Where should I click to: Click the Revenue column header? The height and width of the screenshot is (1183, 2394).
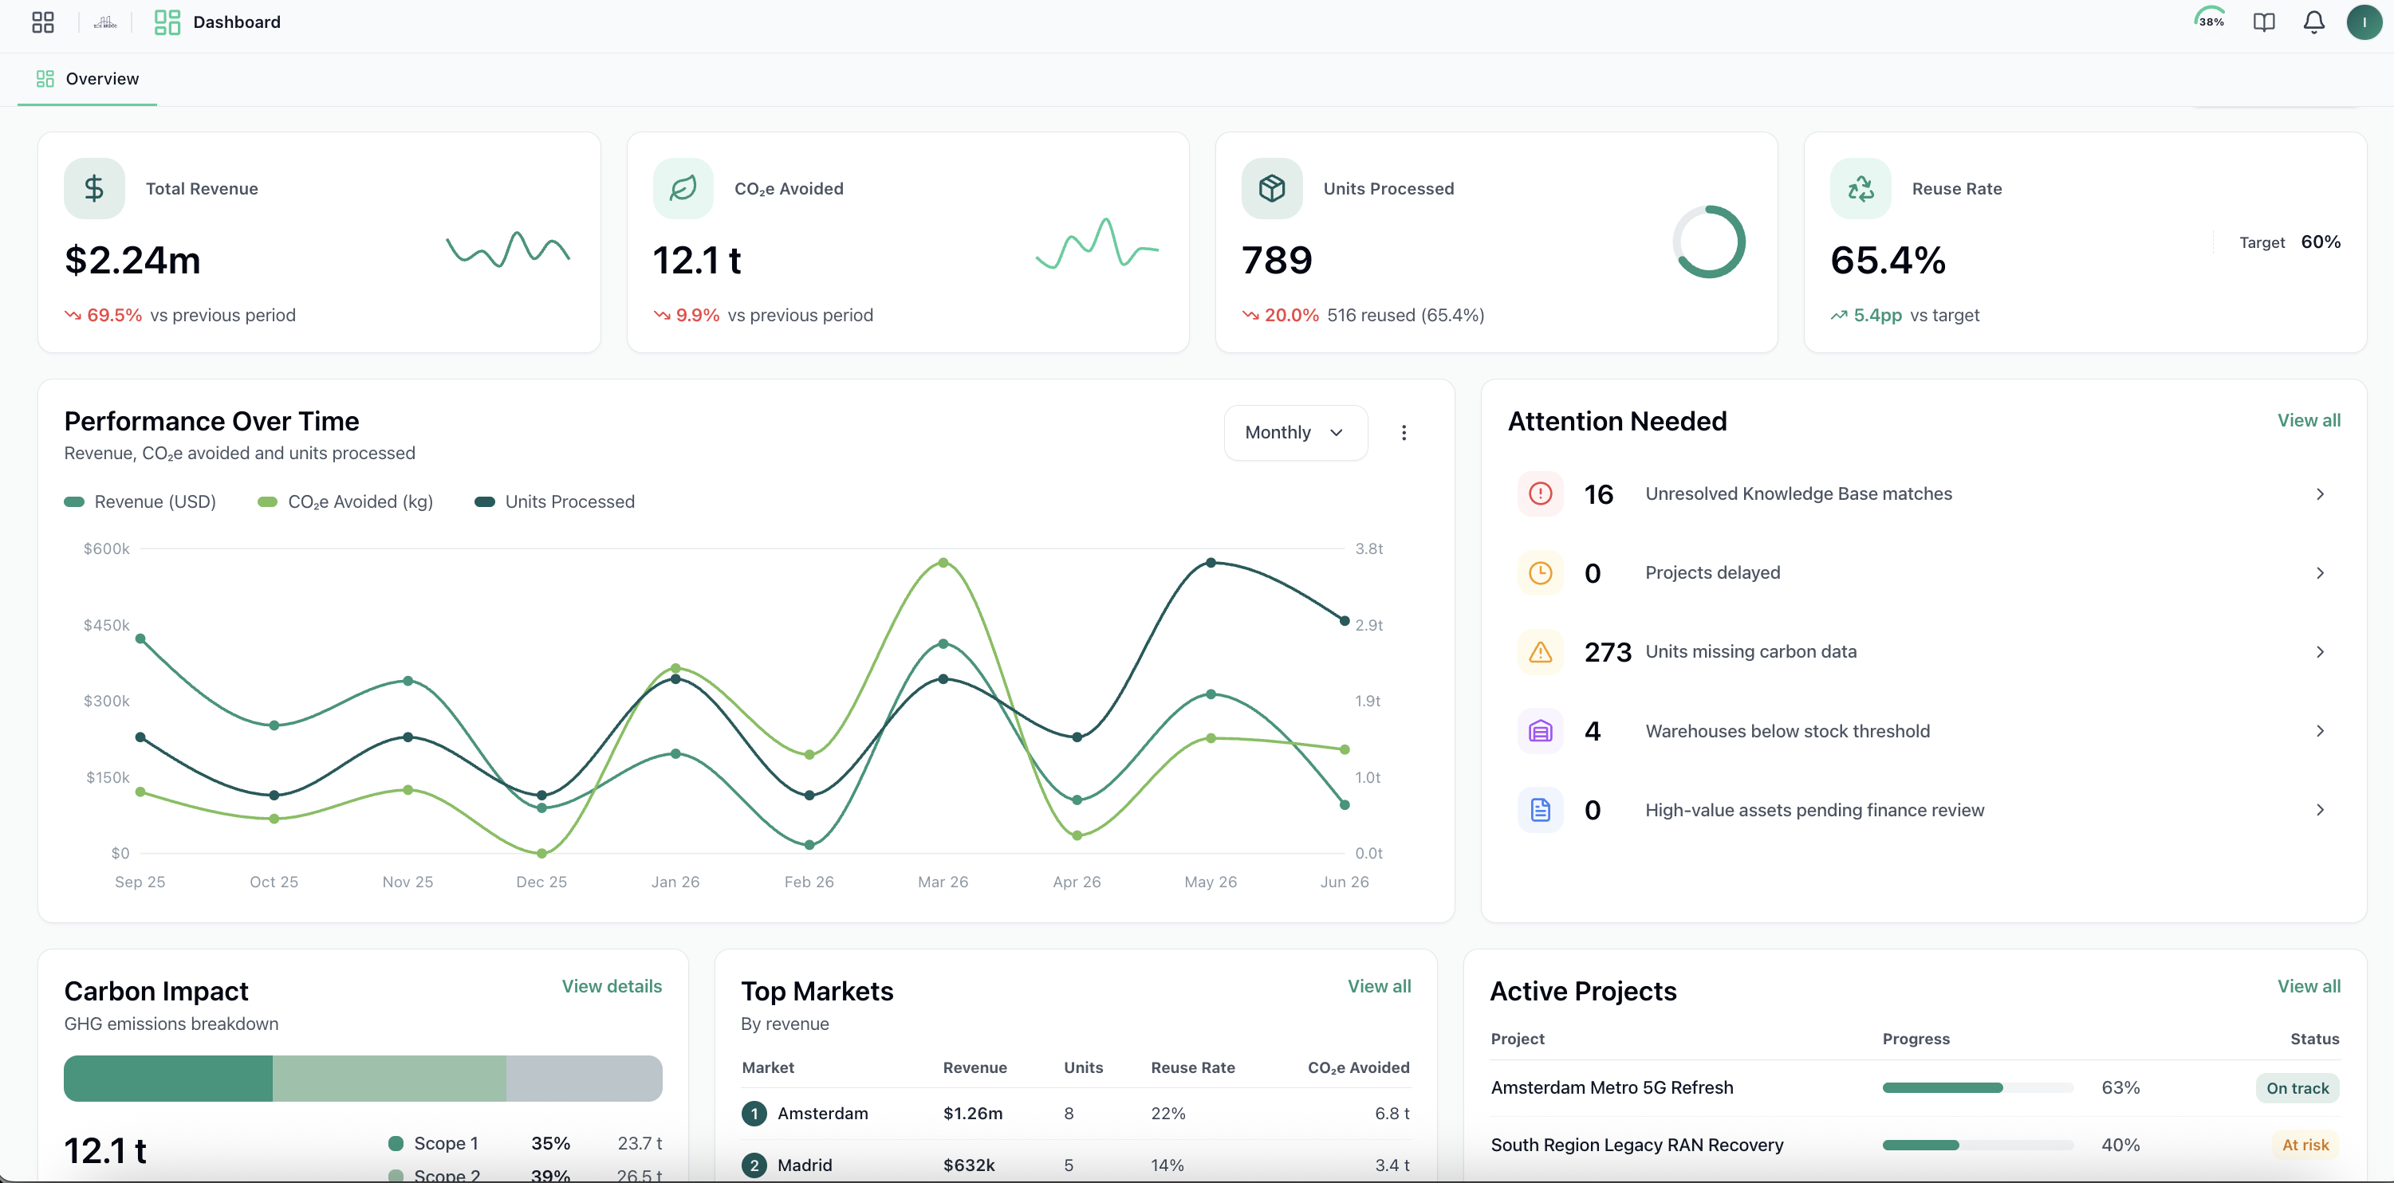pos(975,1067)
